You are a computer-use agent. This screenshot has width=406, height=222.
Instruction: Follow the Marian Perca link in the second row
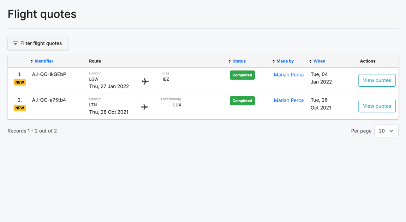[x=288, y=100]
